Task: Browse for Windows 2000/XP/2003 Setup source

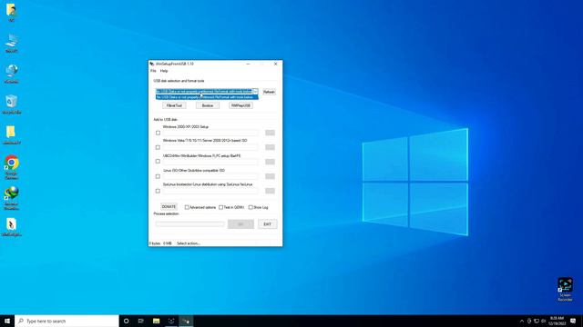Action: [270, 133]
